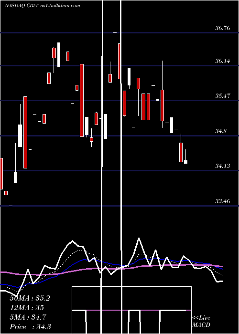Click the 33.46 price level label
The width and height of the screenshot is (239, 334).
click(223, 201)
